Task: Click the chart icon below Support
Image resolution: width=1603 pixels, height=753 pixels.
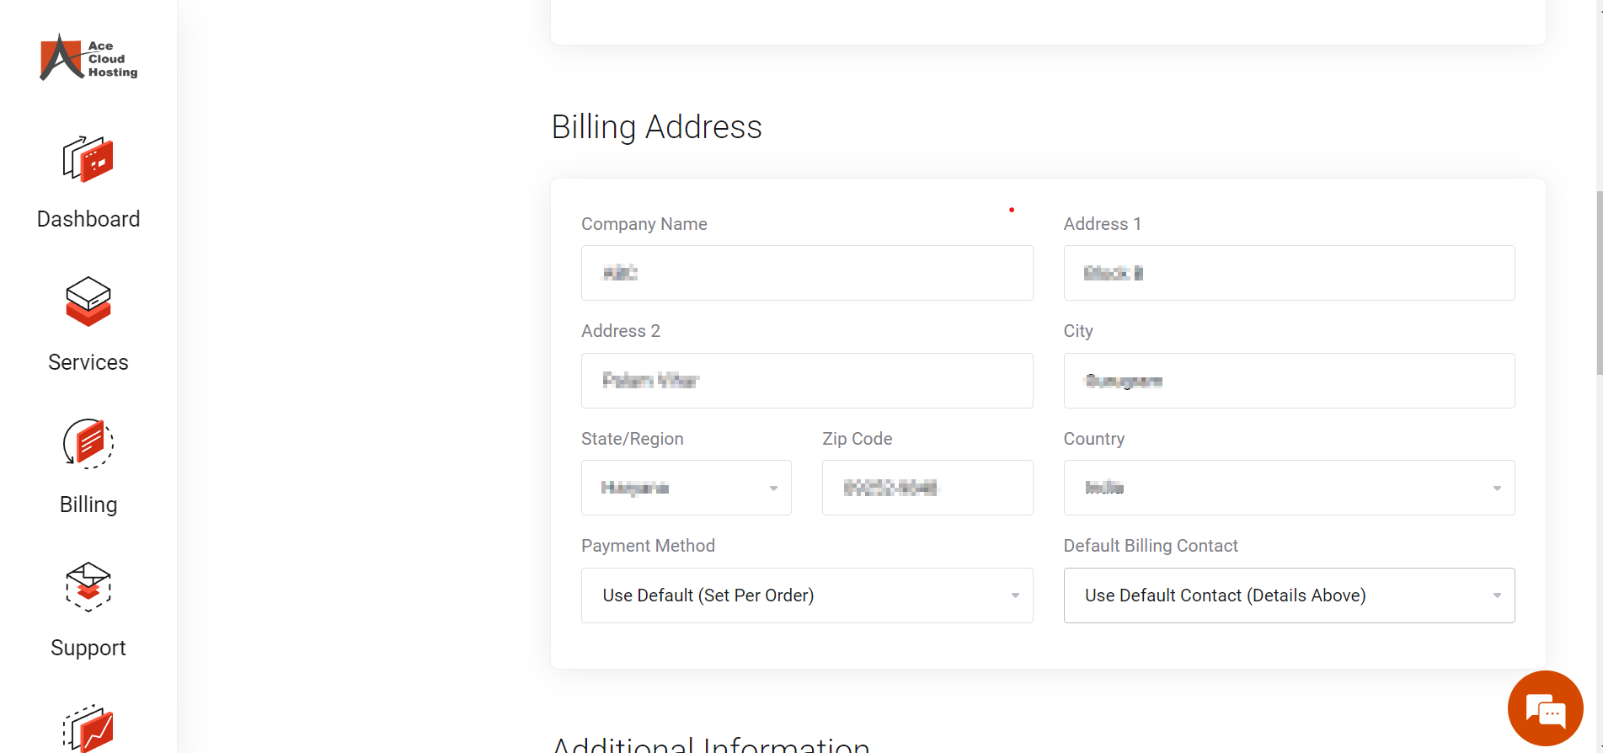Action: [88, 729]
